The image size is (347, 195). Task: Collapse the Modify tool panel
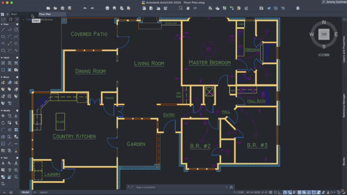tap(2, 111)
